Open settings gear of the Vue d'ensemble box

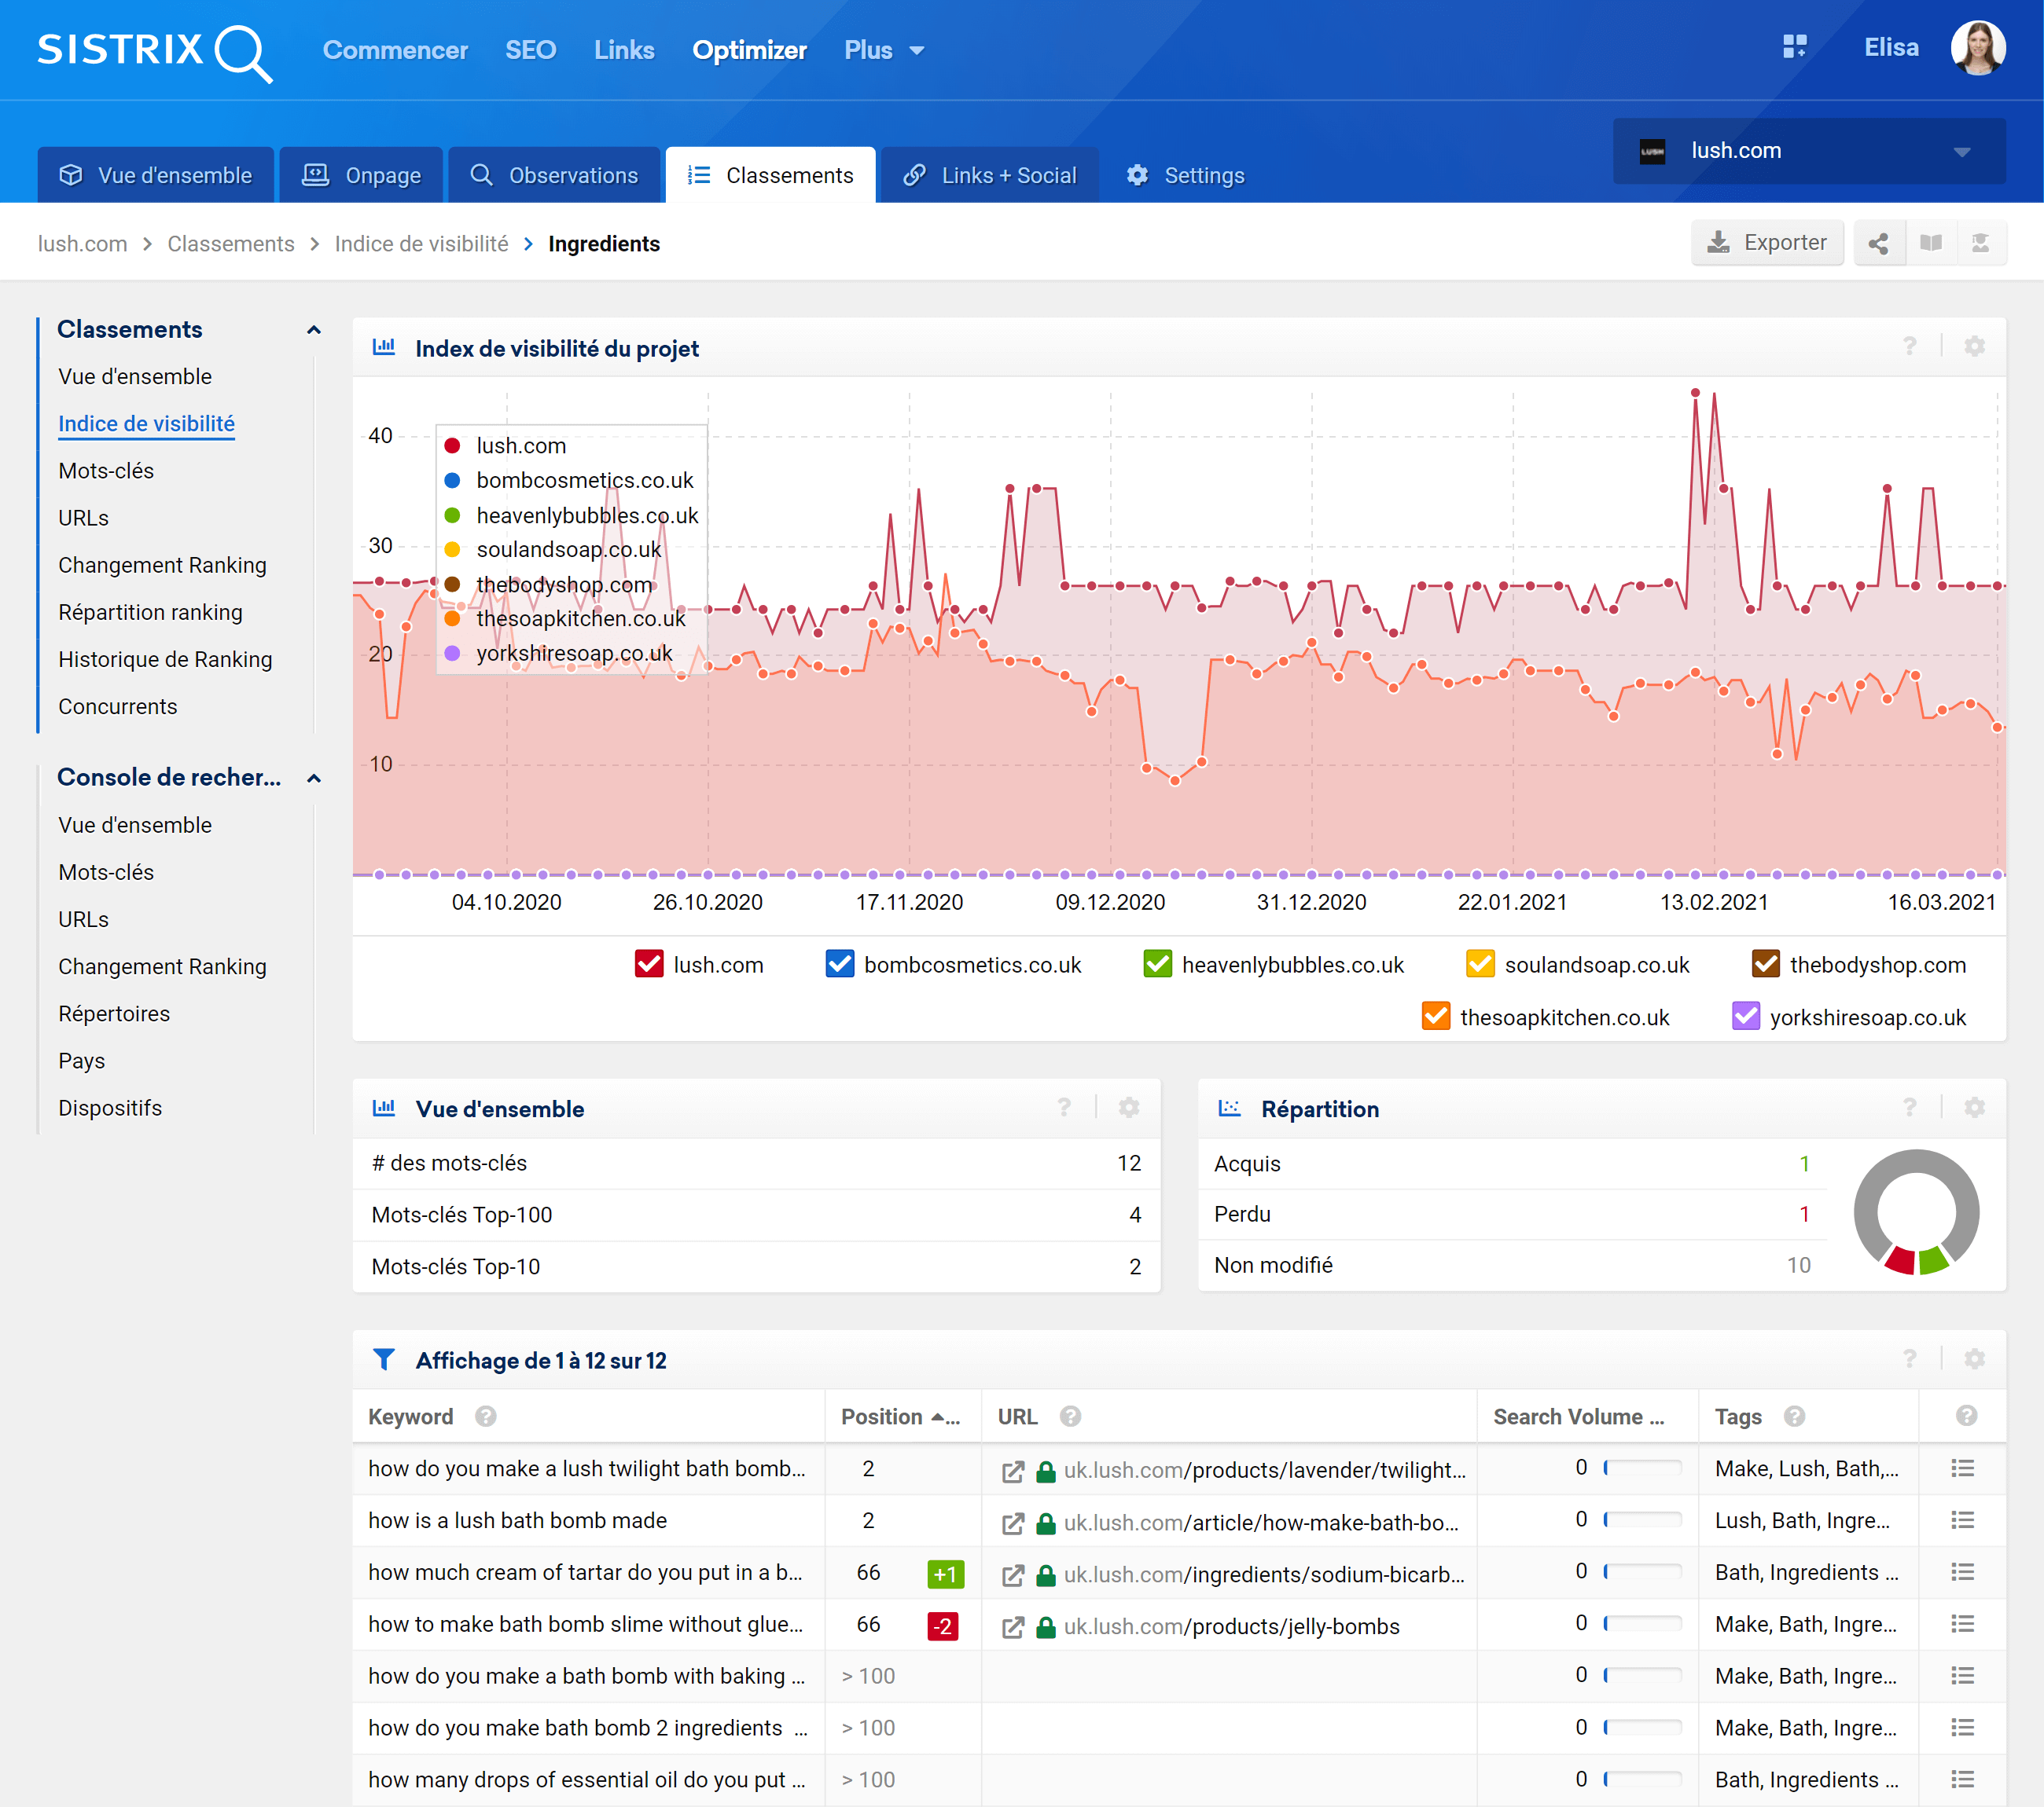1129,1108
